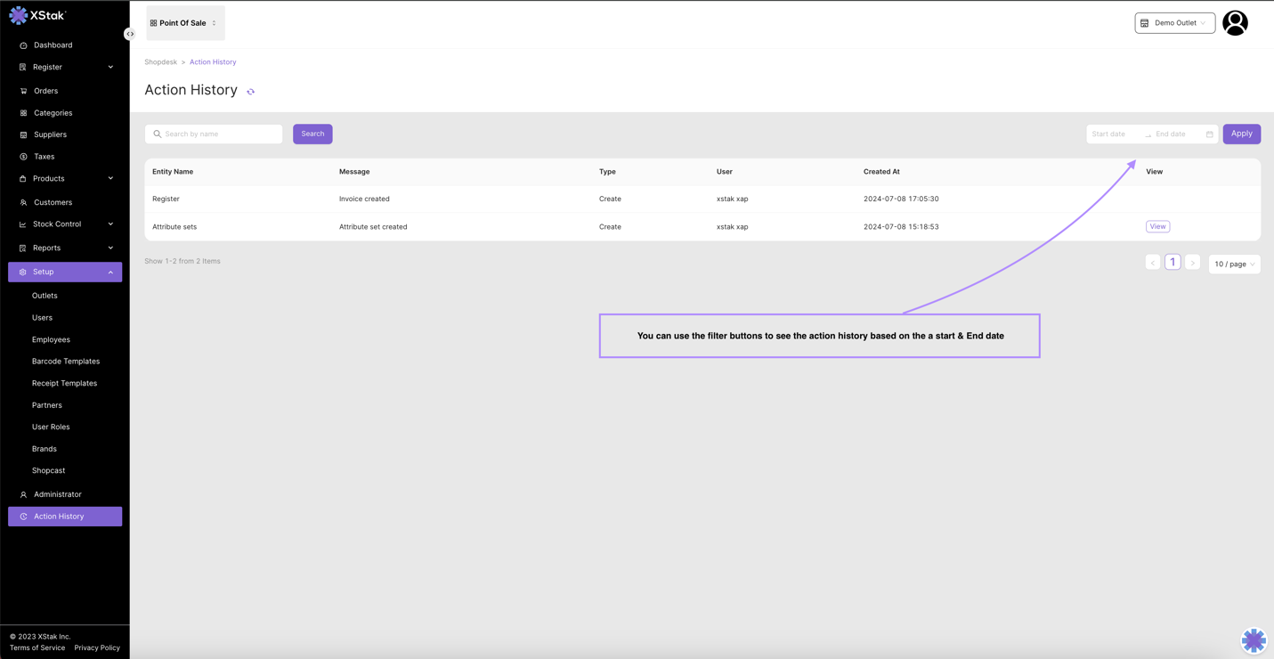
Task: Open the XStak help widget icon
Action: pyautogui.click(x=1254, y=639)
